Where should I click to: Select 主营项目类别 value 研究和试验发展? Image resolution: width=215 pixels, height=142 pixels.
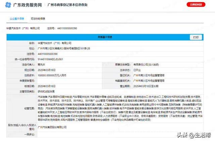(46, 91)
